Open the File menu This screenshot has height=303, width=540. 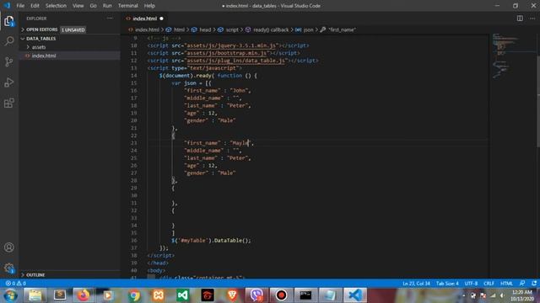tap(20, 6)
